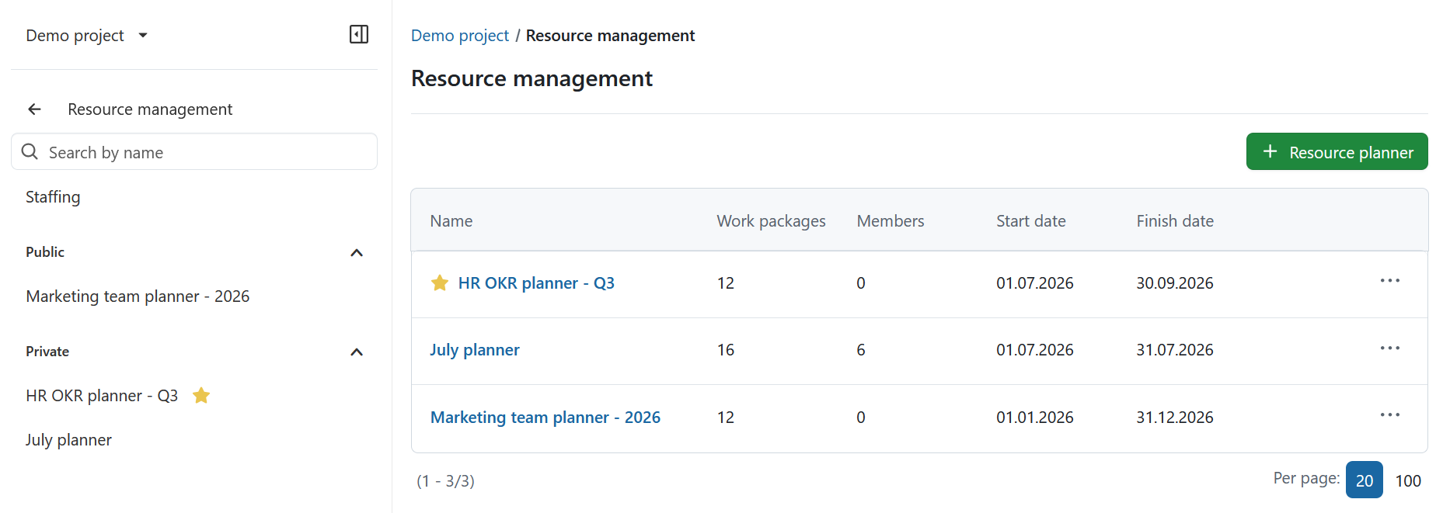This screenshot has height=513, width=1443.
Task: Collapse the Public section
Action: coord(357,253)
